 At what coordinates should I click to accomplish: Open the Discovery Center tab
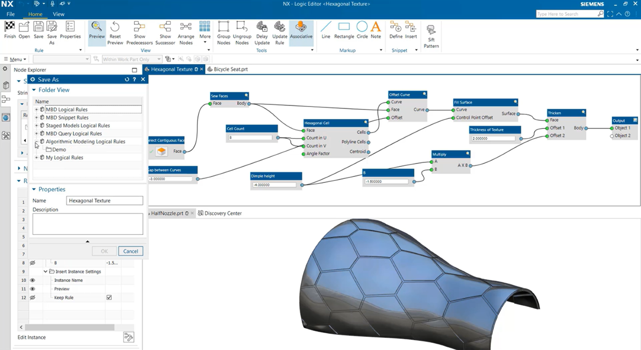coord(220,213)
